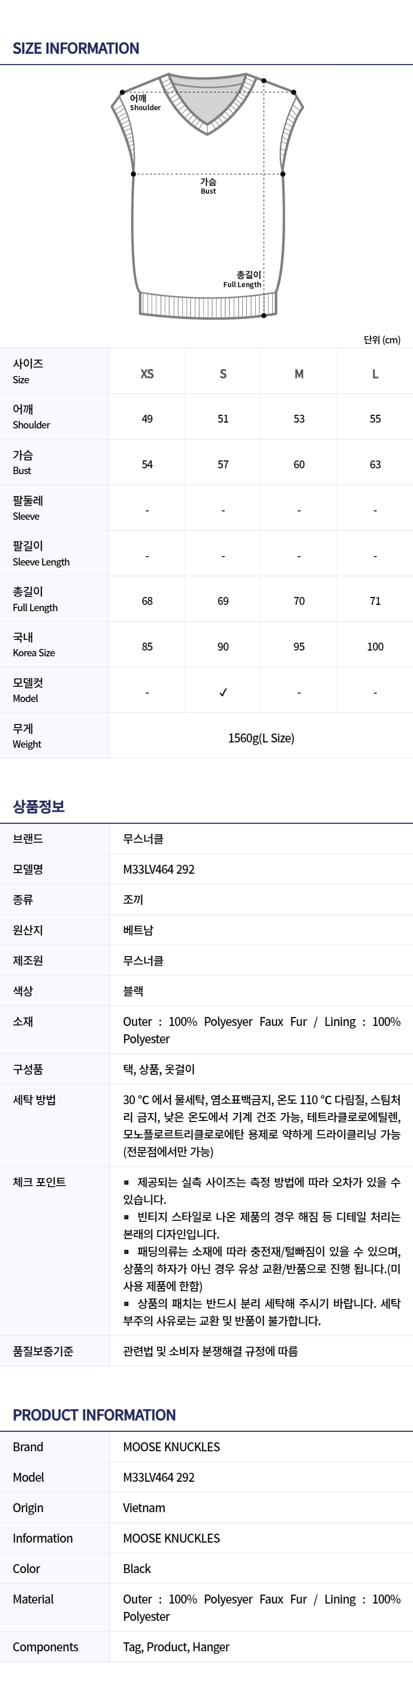Click the PRODUCT INFORMATION heading
This screenshot has width=413, height=1697.
94,1415
